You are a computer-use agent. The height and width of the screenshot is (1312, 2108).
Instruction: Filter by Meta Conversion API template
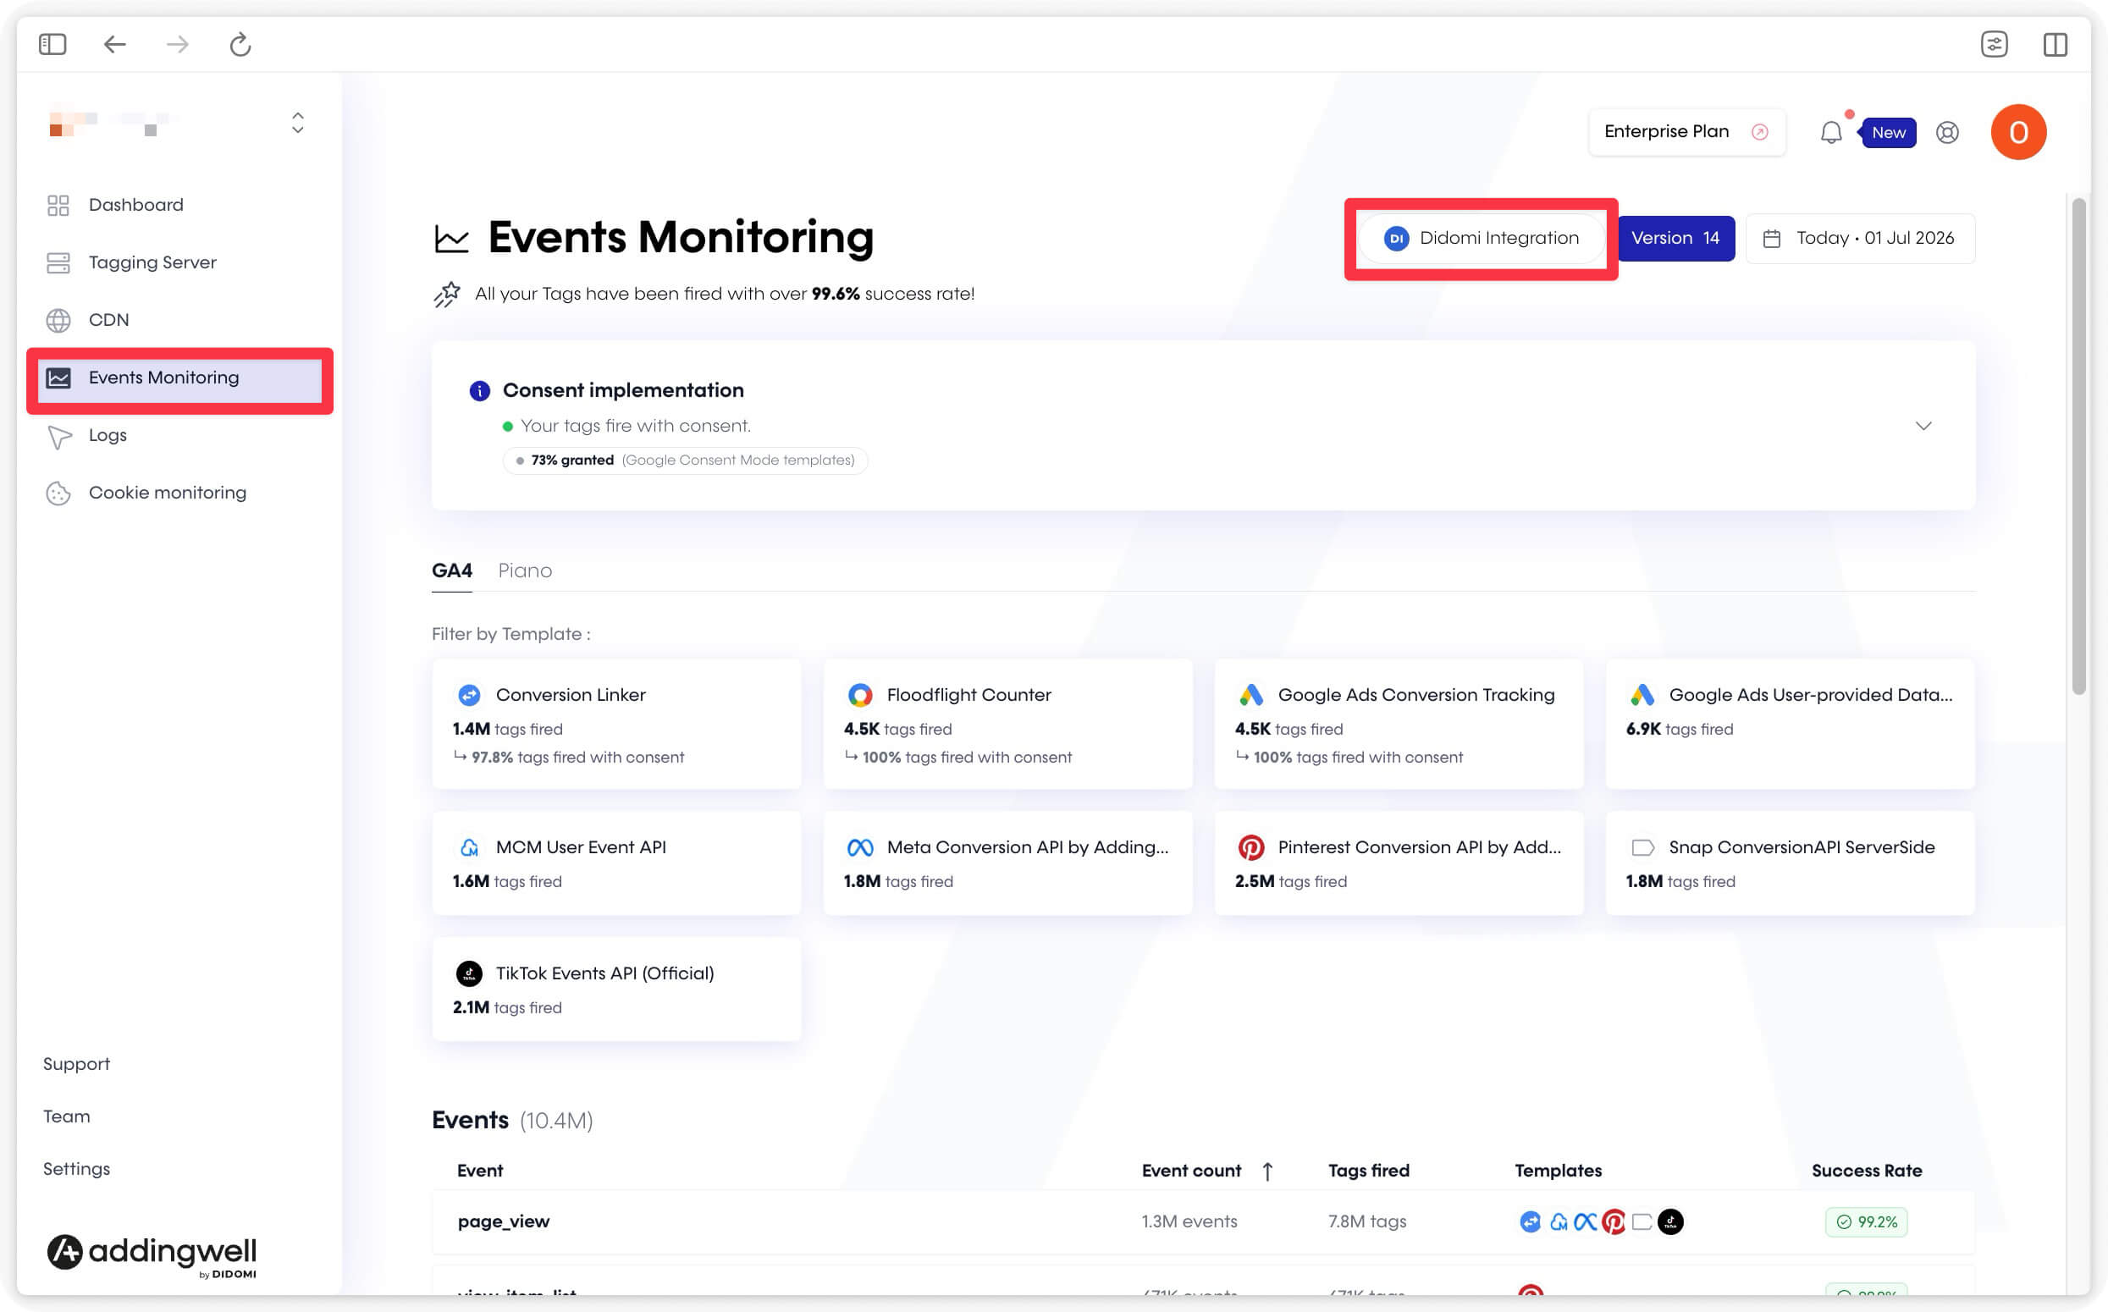(1007, 863)
